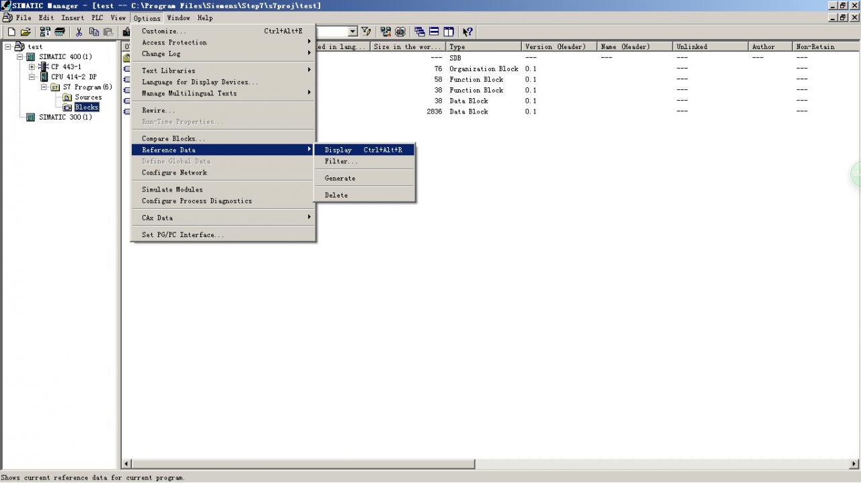The width and height of the screenshot is (861, 483).
Task: Select Delete in Reference Data submenu
Action: pos(365,195)
